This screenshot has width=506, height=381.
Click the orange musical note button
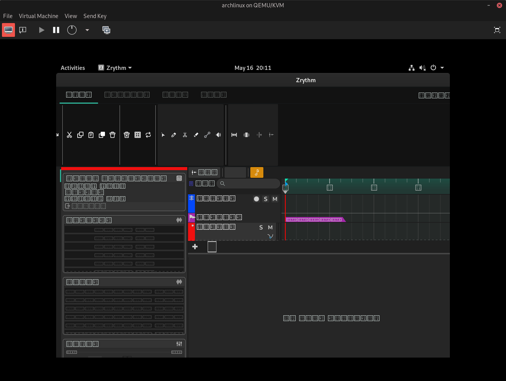pos(257,172)
